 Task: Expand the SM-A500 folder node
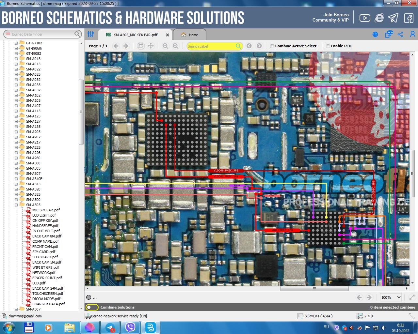[x=16, y=200]
